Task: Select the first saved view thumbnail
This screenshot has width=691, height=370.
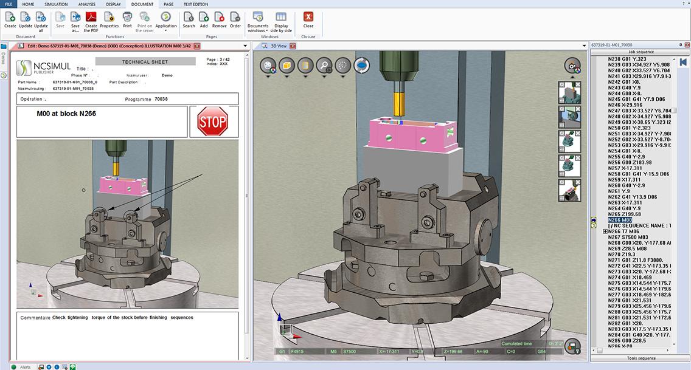Action: (x=569, y=92)
